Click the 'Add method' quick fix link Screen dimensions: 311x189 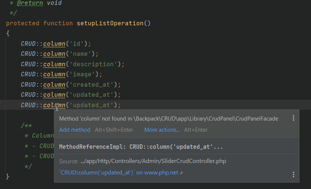point(74,130)
